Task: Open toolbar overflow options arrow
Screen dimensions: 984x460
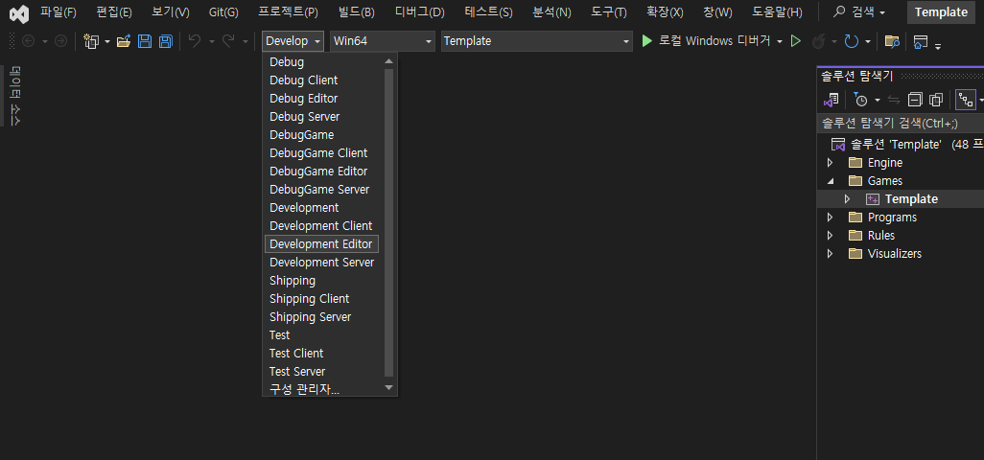Action: [938, 46]
